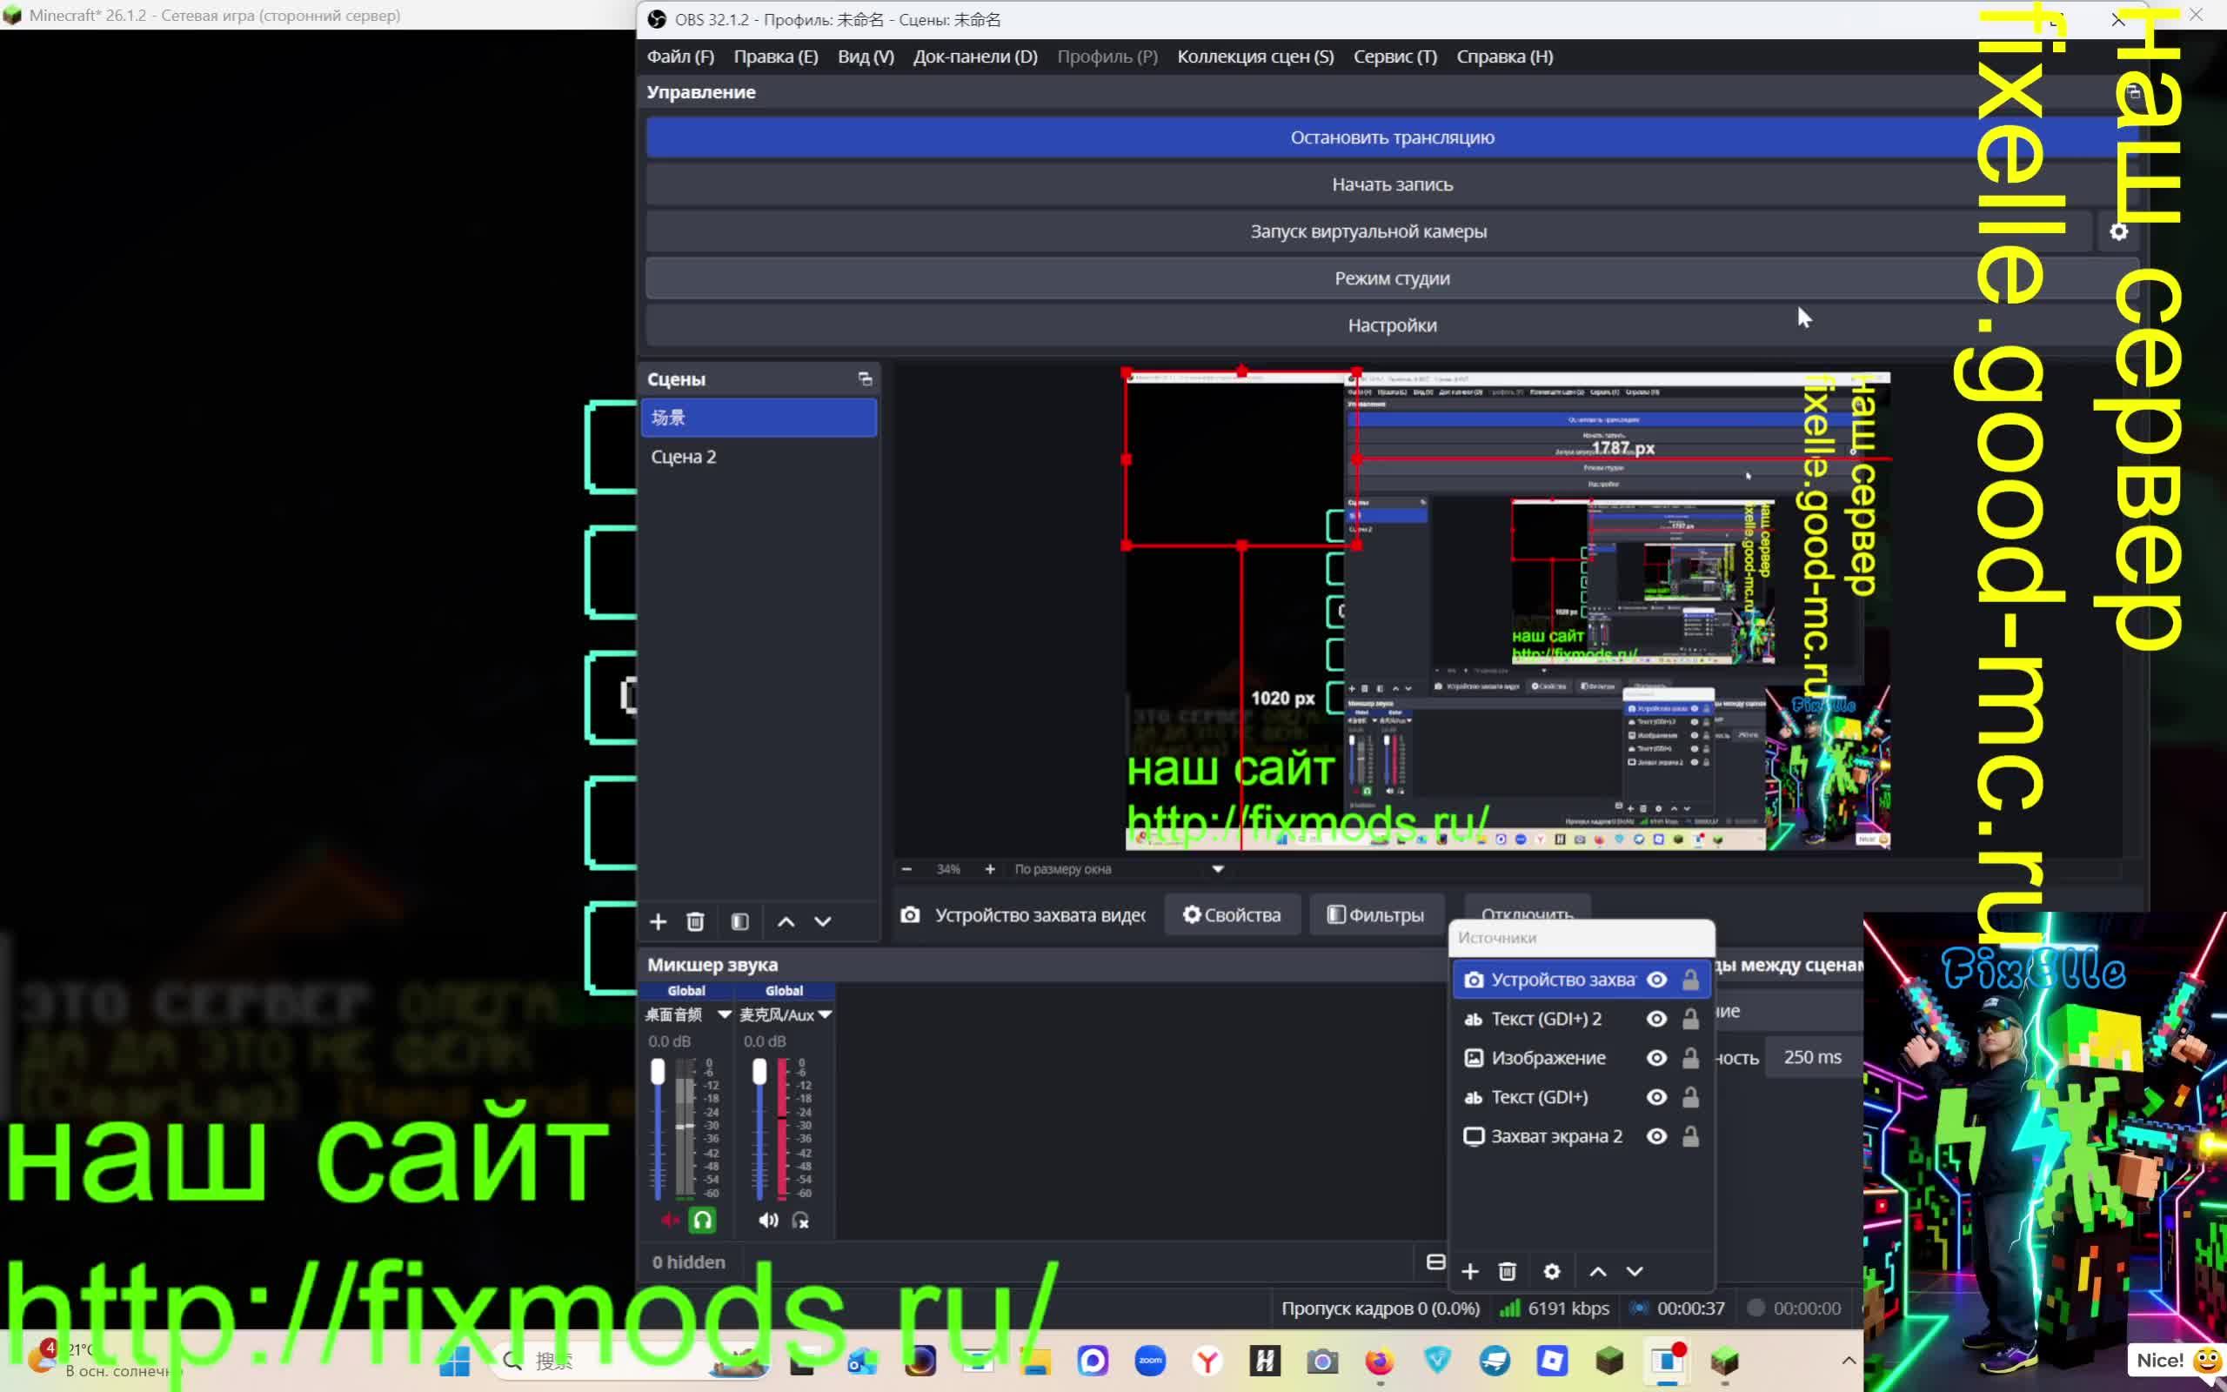Viewport: 2227px width, 1392px height.
Task: Add a new source with the plus icon
Action: pos(1469,1271)
